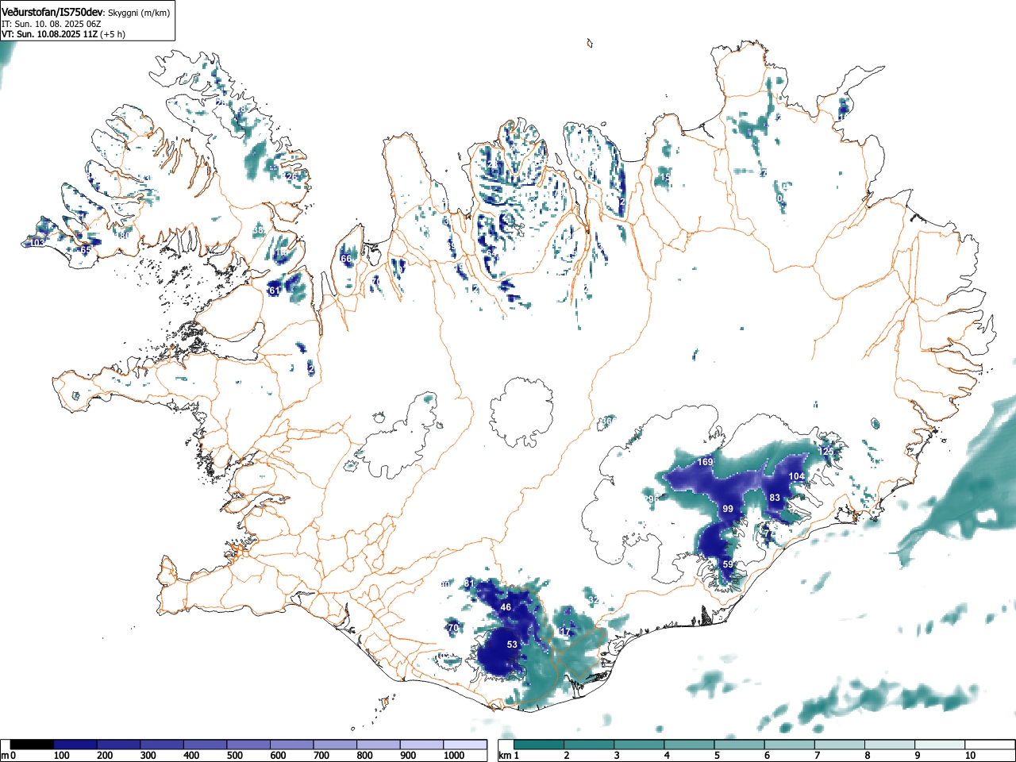Image resolution: width=1016 pixels, height=762 pixels.
Task: Click visibility value 103 in the Westfjords
Action: click(36, 242)
